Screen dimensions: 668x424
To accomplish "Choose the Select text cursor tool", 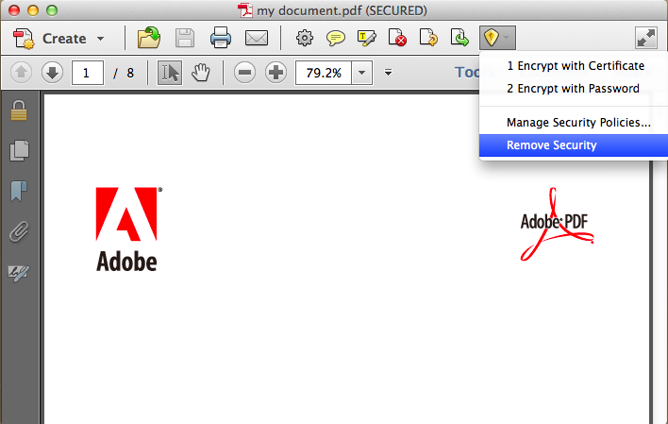I will click(x=170, y=73).
